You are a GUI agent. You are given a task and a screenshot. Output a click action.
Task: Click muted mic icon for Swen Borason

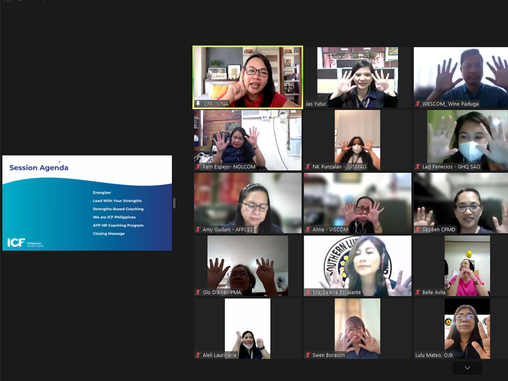tap(308, 355)
